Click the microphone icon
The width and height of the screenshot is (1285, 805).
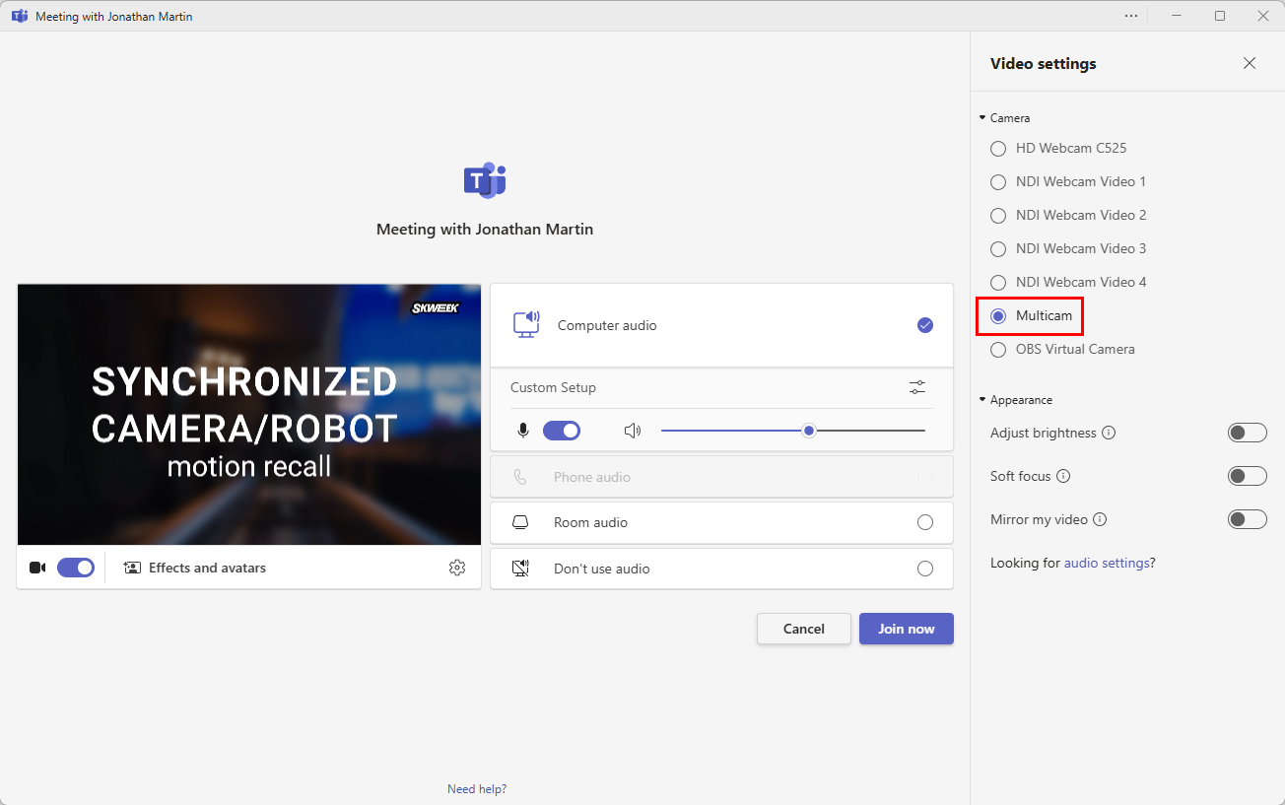(523, 431)
